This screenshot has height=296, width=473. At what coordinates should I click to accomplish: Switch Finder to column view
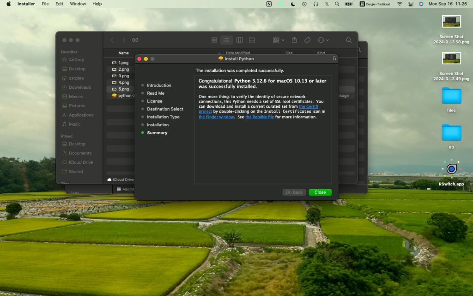[x=240, y=40]
